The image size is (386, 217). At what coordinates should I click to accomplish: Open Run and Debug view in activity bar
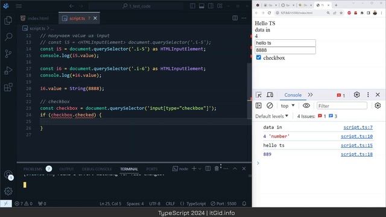(x=8, y=71)
